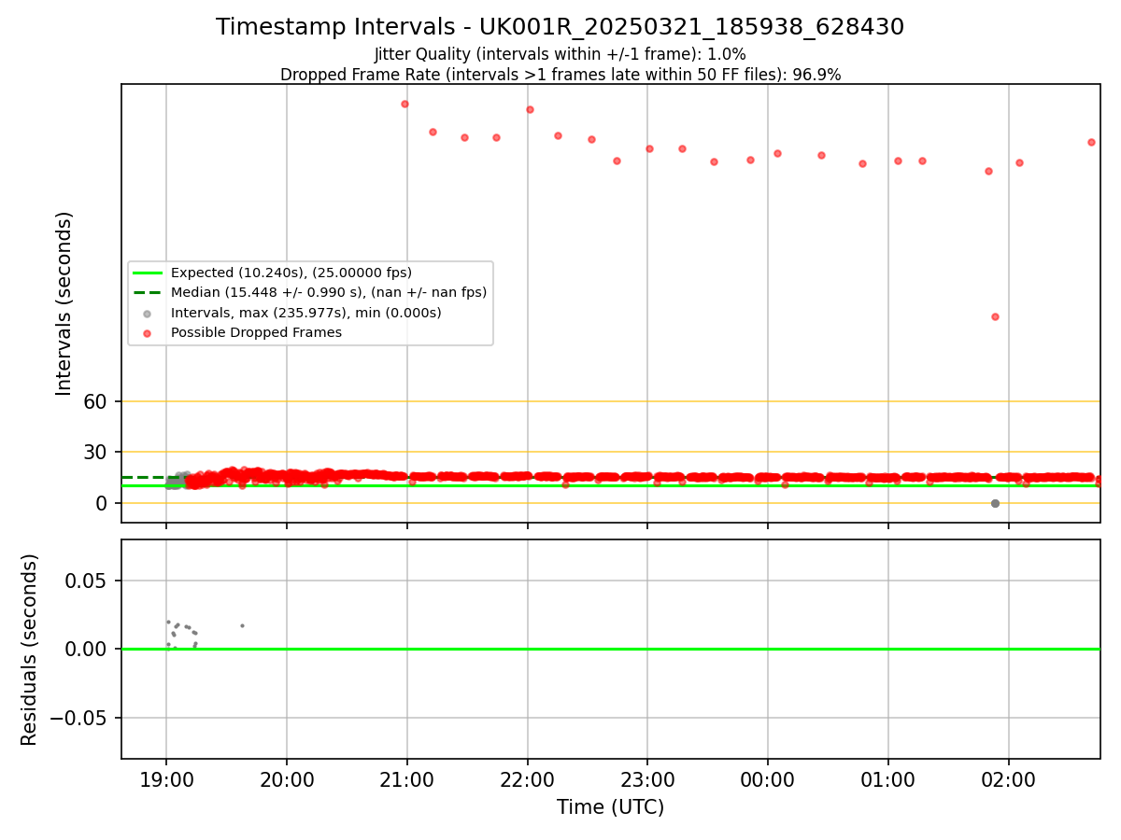Click the plot title 'Timestamp Intervals - UK001R_20250321_185938_628430'
1121x840 pixels.
tap(560, 27)
